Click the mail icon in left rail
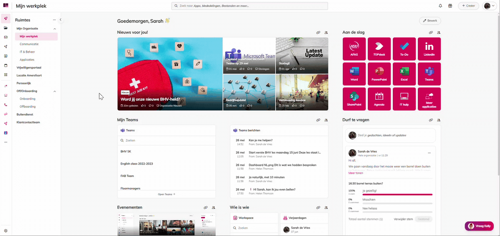 coord(6,37)
